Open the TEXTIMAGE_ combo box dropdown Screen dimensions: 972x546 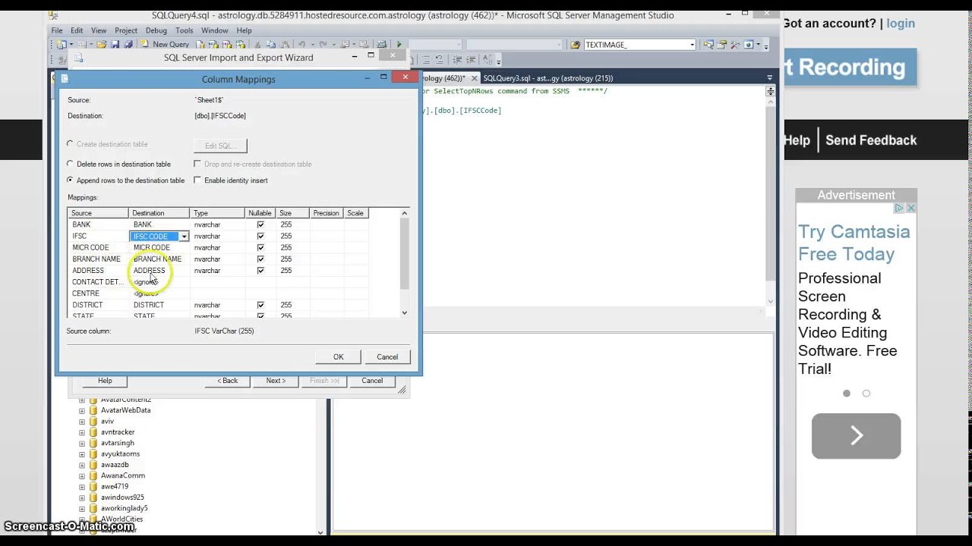[x=692, y=45]
